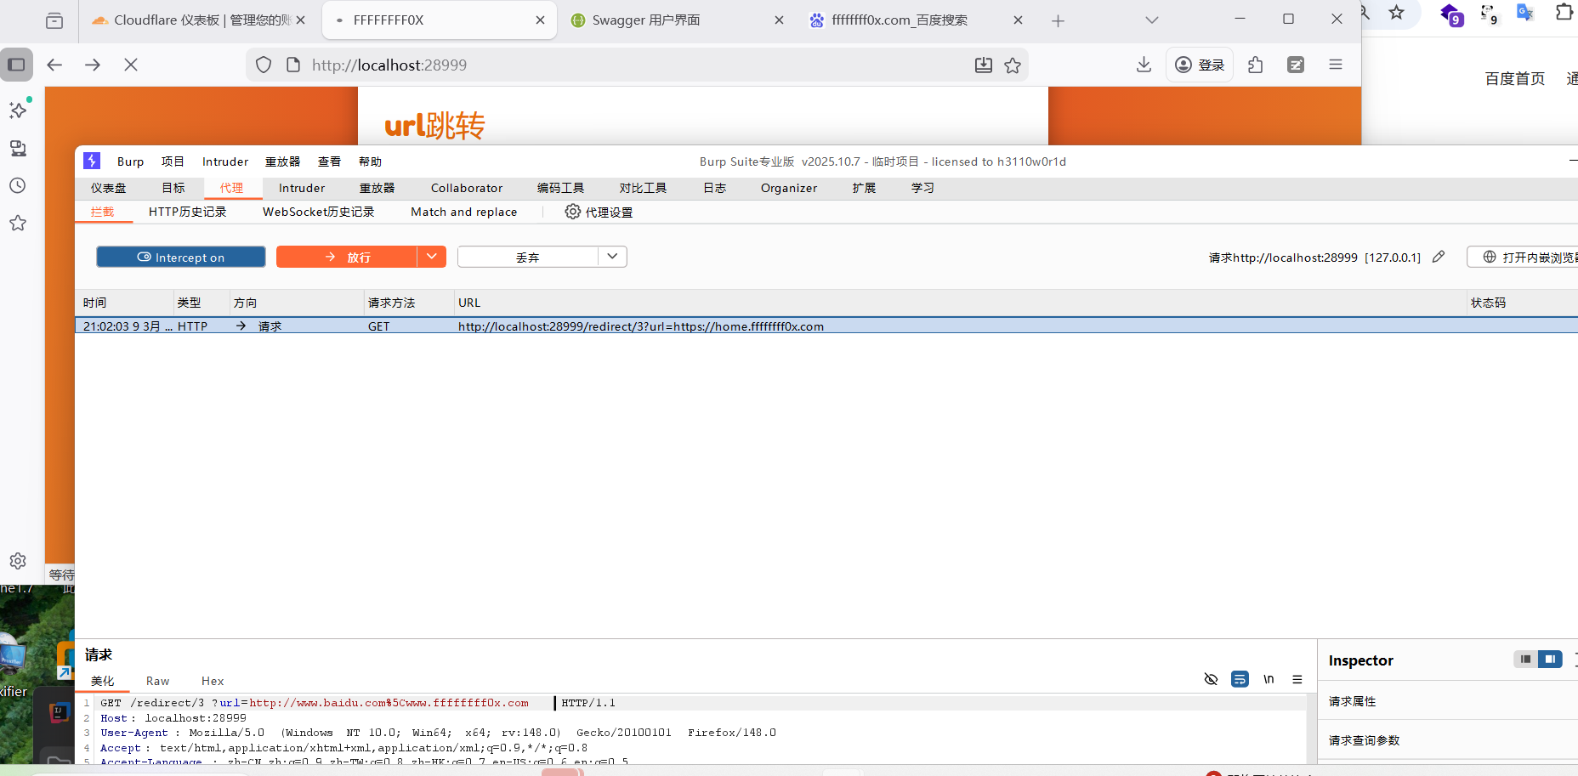1578x776 pixels.
Task: Click the page info icon beside URL
Action: [x=293, y=65]
